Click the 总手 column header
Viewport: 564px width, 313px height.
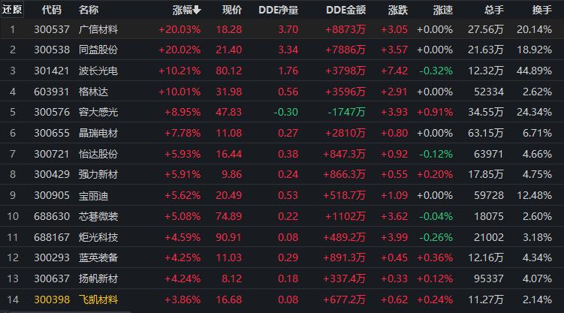493,10
